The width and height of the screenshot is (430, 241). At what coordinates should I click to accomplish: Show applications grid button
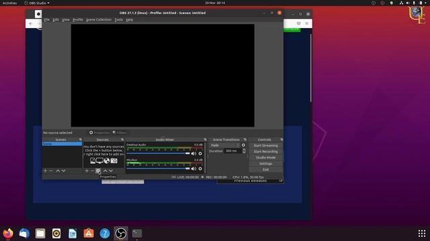coord(422,234)
